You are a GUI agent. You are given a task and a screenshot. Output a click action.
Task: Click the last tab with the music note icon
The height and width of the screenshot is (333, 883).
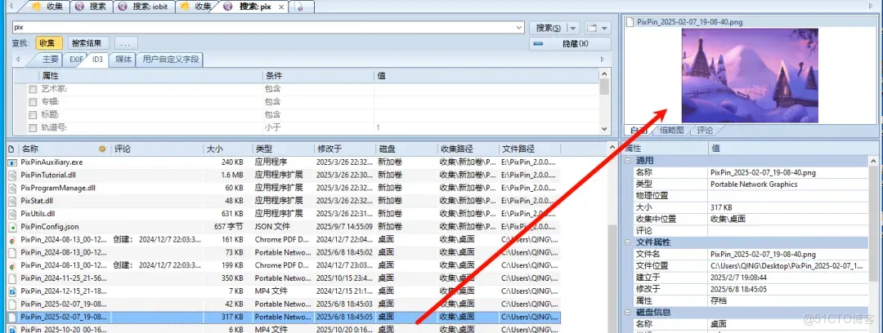[x=300, y=7]
